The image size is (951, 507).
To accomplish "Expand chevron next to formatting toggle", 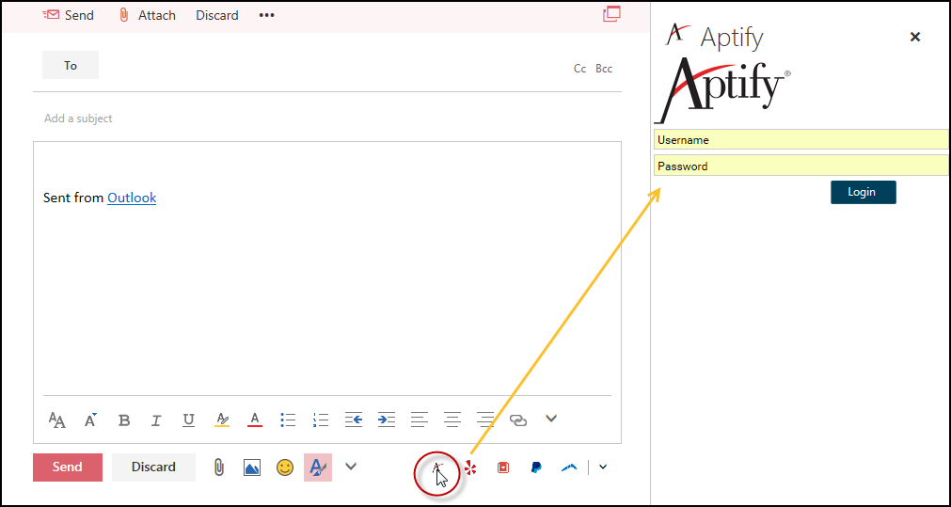I will (x=351, y=466).
